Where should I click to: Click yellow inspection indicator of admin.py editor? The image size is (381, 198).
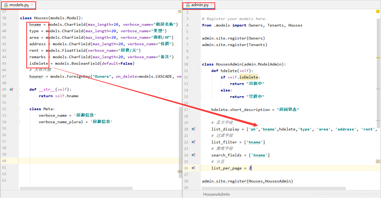point(378,11)
